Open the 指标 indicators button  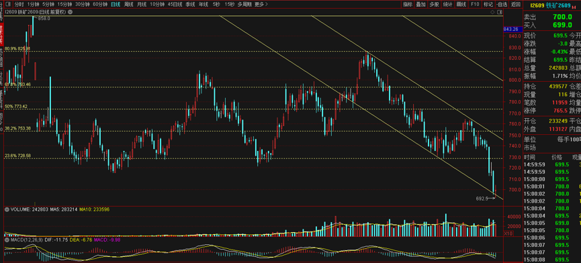pos(408,5)
